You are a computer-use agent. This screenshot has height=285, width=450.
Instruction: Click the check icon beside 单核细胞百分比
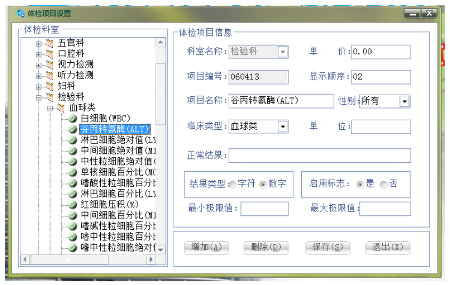[x=73, y=173]
